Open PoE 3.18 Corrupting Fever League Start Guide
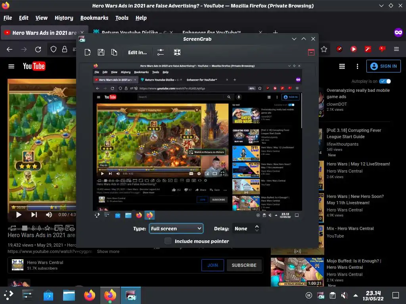The height and width of the screenshot is (304, 406). click(353, 133)
